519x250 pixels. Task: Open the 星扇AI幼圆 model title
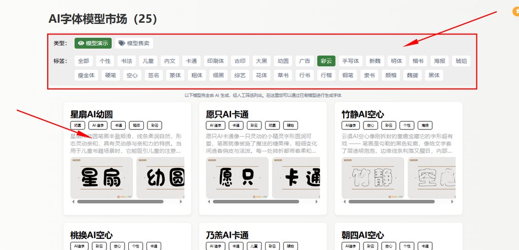(91, 114)
